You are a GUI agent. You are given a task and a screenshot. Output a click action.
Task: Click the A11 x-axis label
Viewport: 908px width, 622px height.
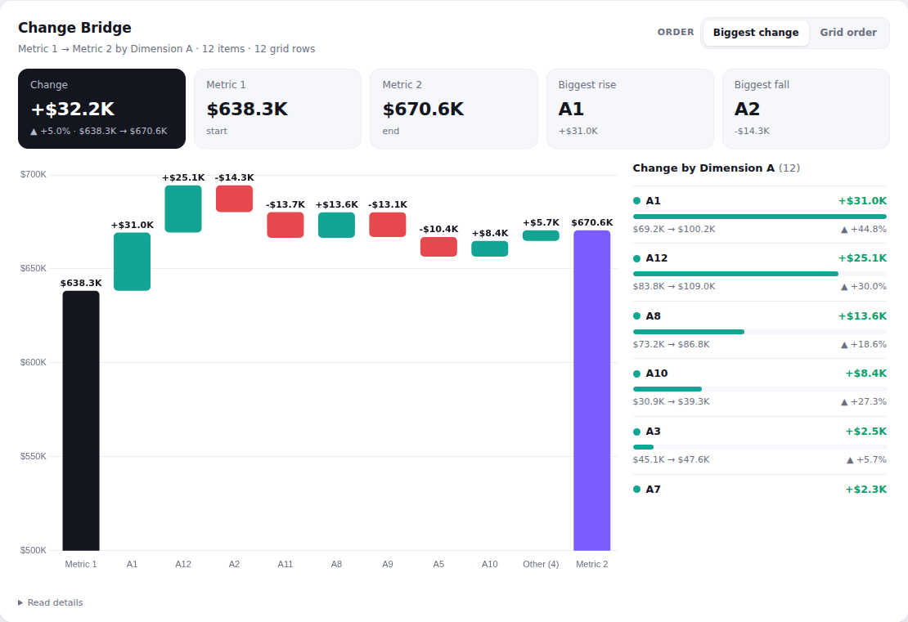[285, 564]
